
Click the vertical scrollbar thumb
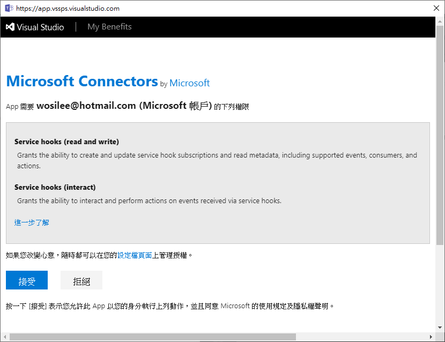440,136
